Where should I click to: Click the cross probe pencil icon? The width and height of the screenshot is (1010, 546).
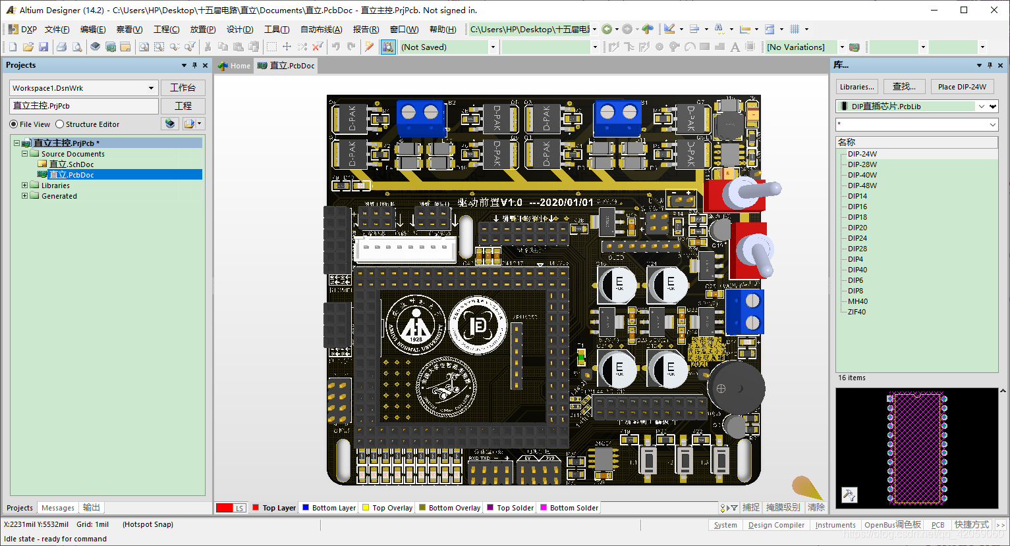click(x=369, y=47)
